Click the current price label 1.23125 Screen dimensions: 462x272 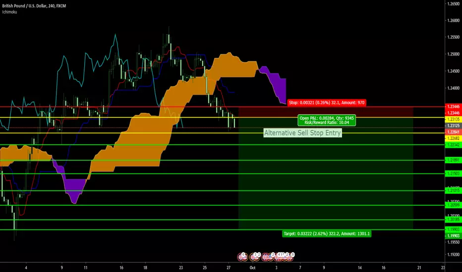coord(453,126)
